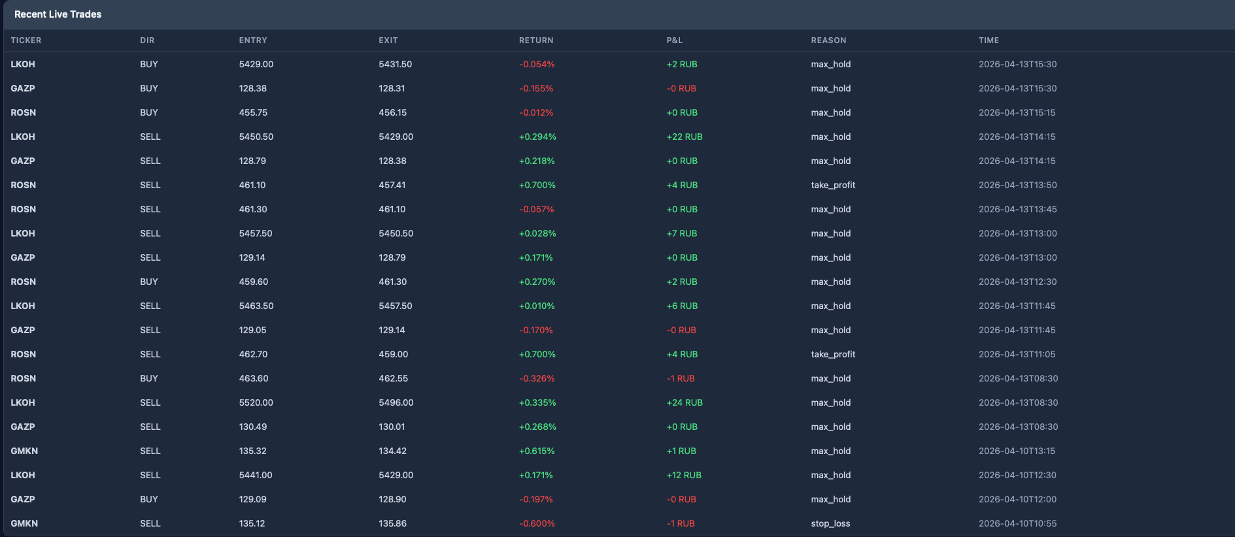Click the -0.326% return cell

pyautogui.click(x=537, y=379)
